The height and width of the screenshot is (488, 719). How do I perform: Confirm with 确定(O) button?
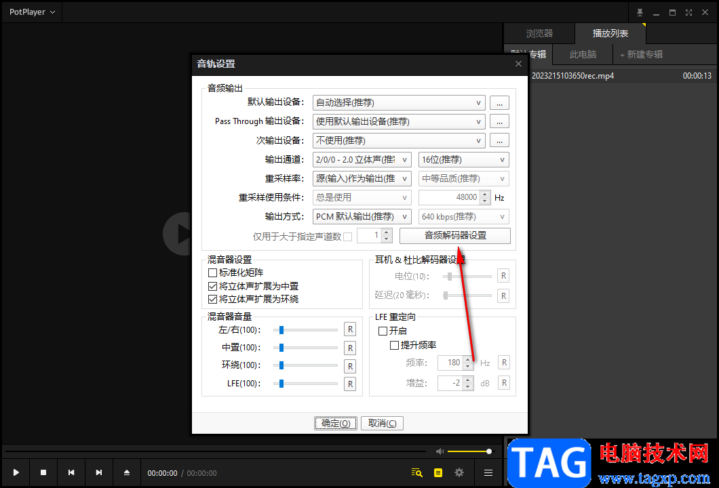click(x=336, y=423)
